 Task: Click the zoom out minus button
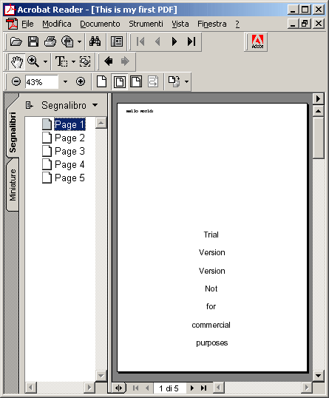click(x=16, y=81)
